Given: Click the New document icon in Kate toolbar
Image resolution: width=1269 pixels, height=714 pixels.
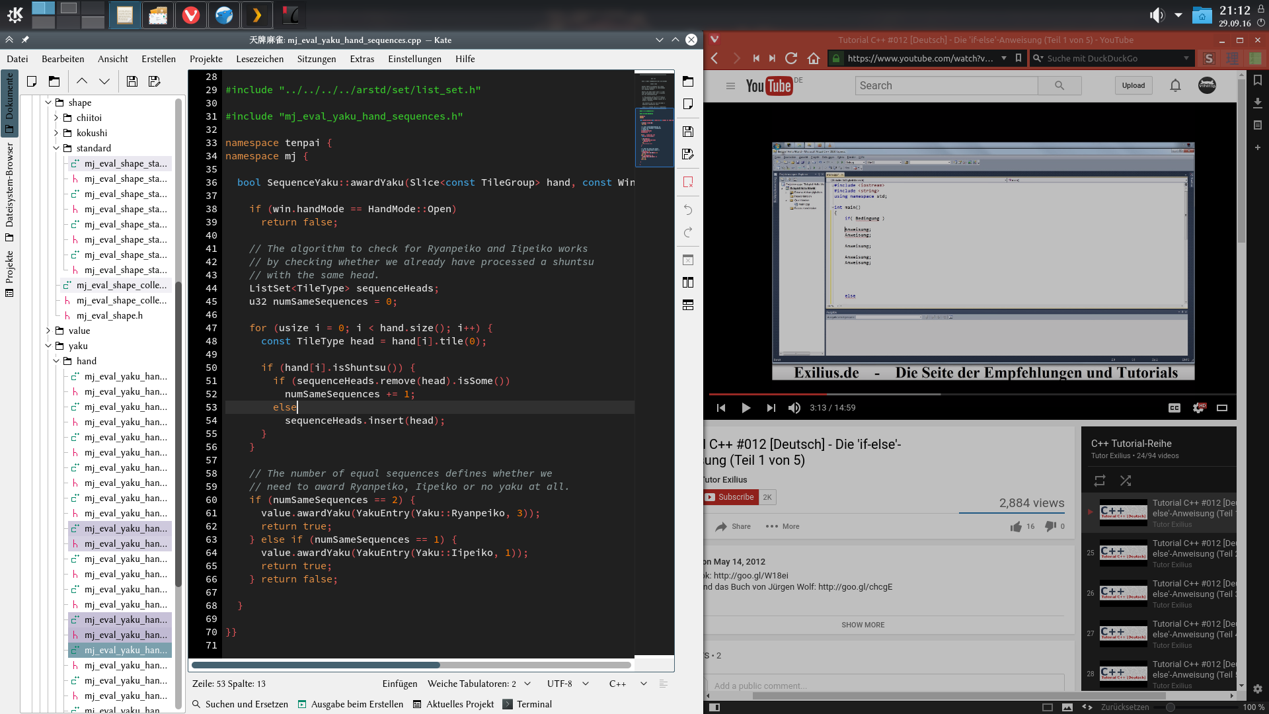Looking at the screenshot, I should (32, 81).
